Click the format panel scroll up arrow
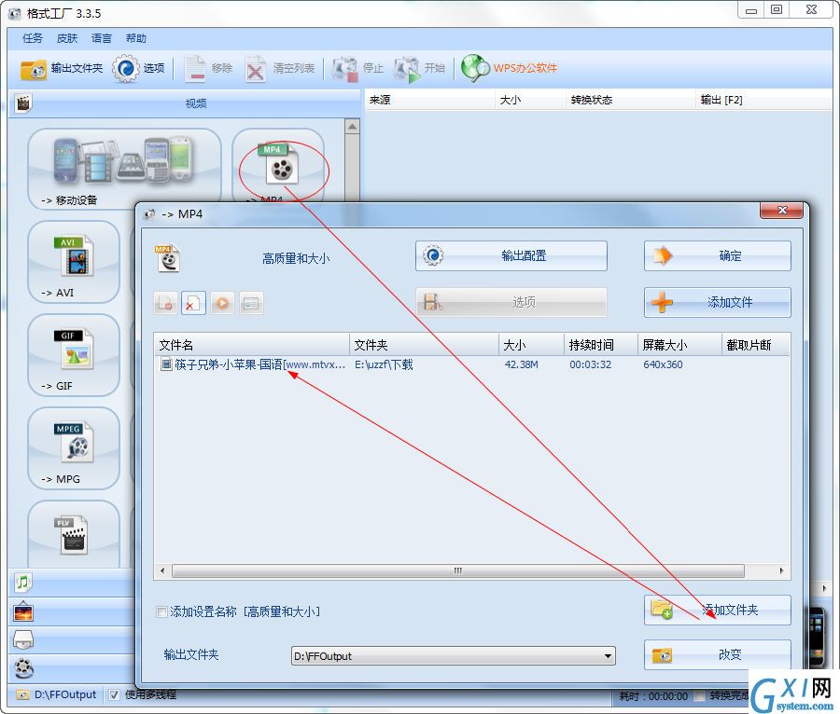840x714 pixels. click(352, 127)
